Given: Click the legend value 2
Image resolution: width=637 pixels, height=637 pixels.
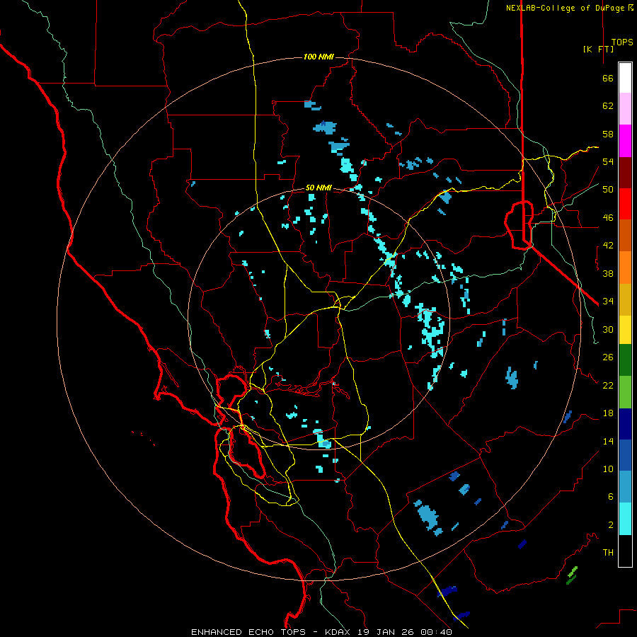Looking at the screenshot, I should [x=610, y=525].
